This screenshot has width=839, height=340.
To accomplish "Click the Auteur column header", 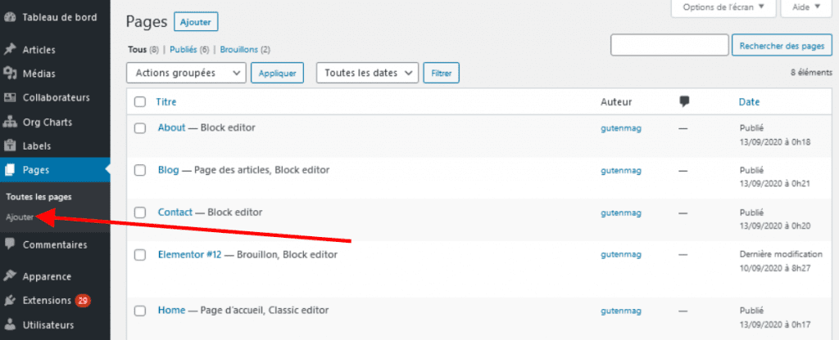I will 616,102.
